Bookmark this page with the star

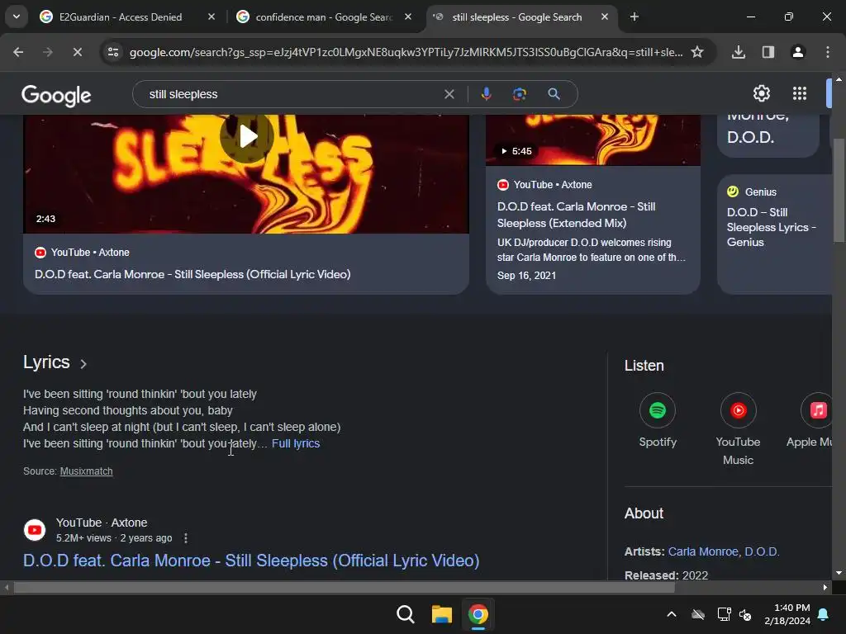[x=697, y=52]
